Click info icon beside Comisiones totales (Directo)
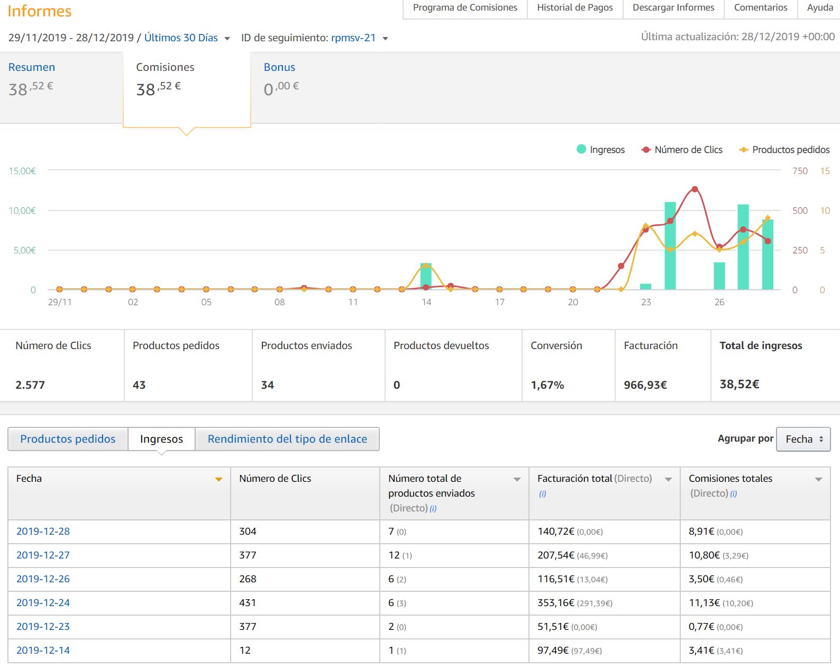The width and height of the screenshot is (840, 668). 734,494
